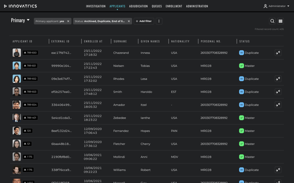This screenshot has width=294, height=183.
Task: Click the Innovatrics logo
Action: pyautogui.click(x=20, y=6)
